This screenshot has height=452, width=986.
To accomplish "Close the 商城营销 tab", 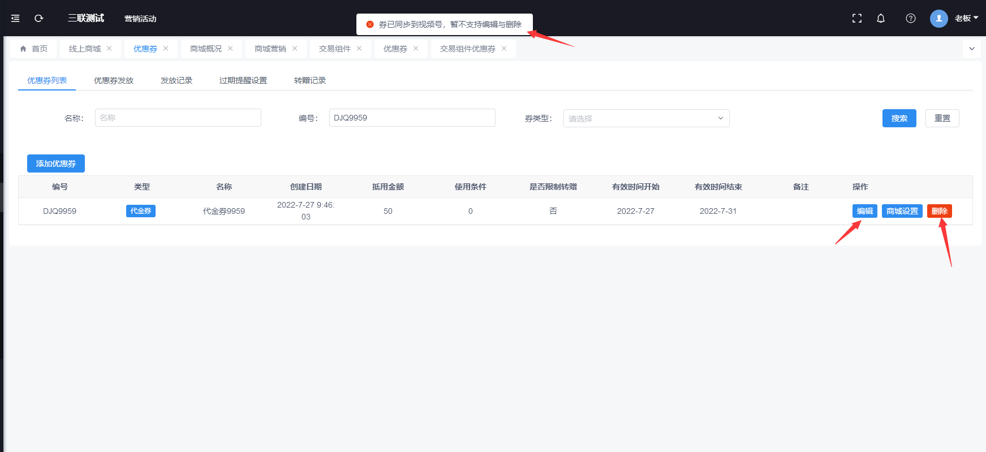I will [295, 49].
